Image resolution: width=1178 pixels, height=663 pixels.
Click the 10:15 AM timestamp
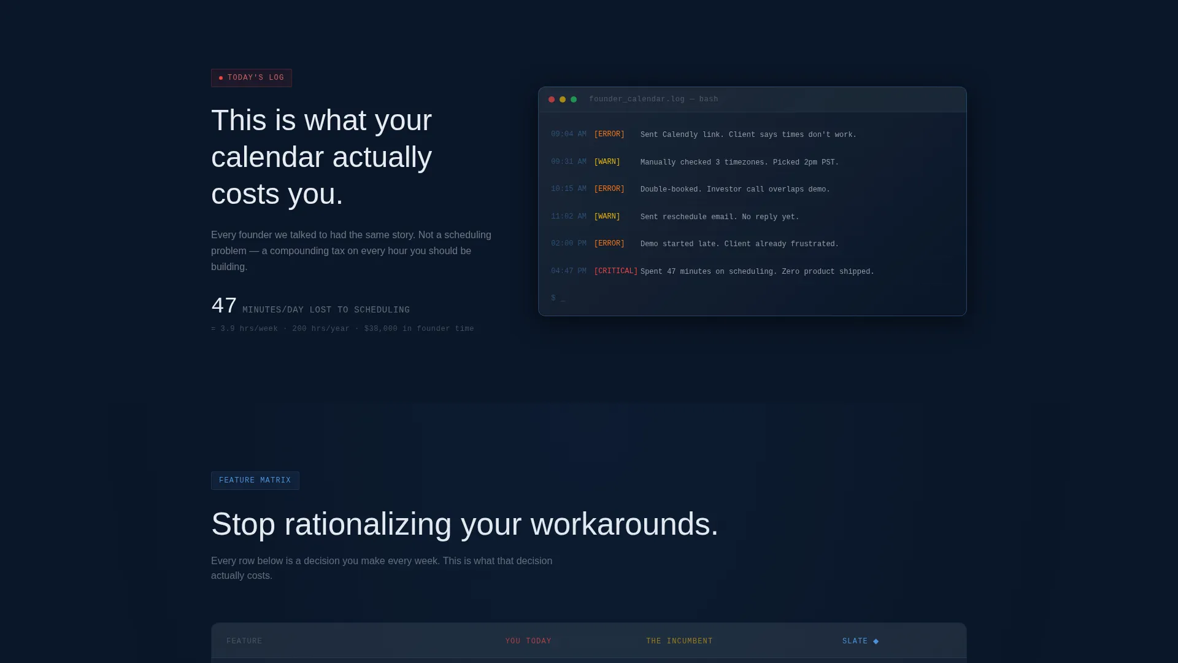click(569, 189)
